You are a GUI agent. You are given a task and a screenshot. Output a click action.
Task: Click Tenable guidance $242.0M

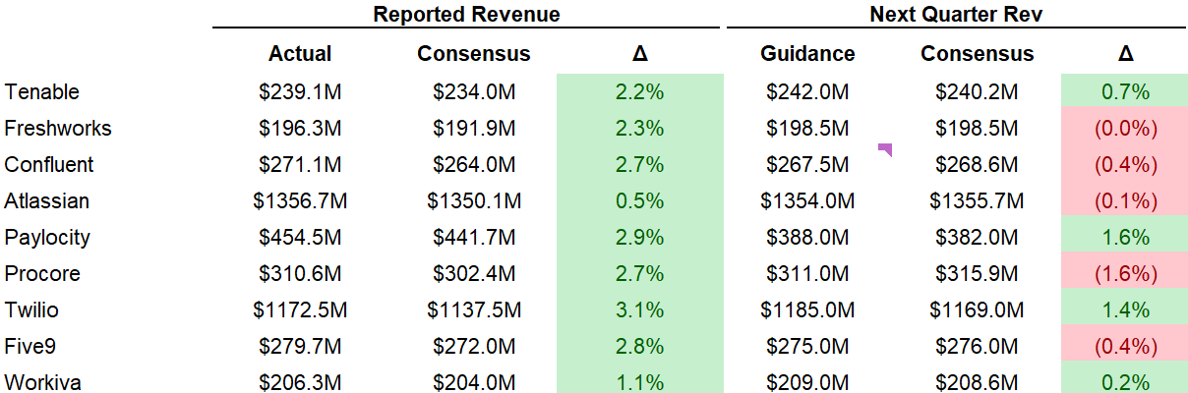click(807, 92)
